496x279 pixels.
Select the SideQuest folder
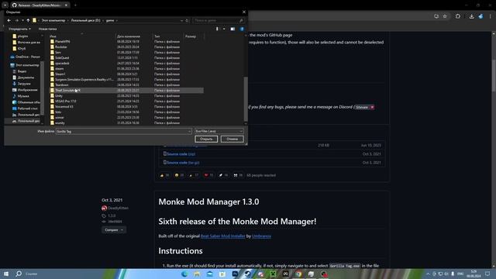pyautogui.click(x=62, y=57)
